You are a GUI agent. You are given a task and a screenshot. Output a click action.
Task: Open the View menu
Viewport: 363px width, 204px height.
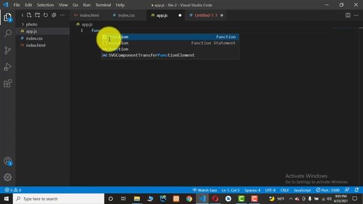(63, 5)
